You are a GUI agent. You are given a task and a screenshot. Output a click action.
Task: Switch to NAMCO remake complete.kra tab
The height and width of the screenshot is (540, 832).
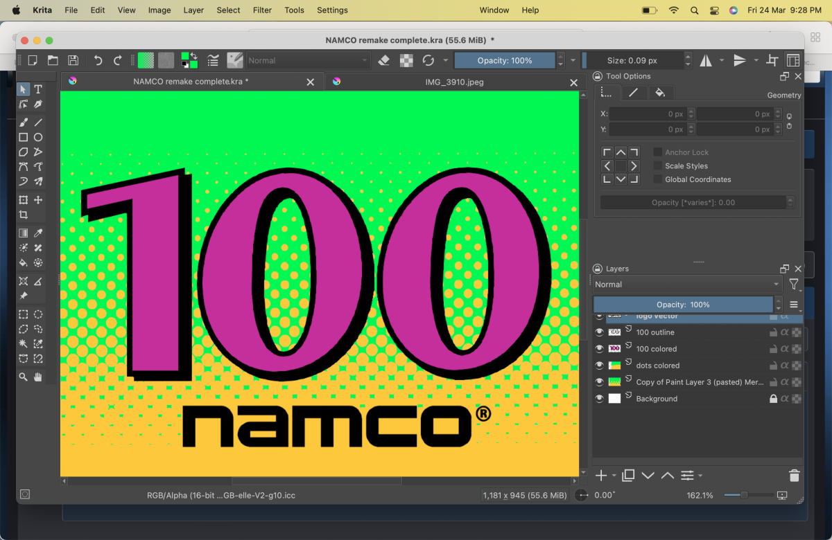(x=191, y=82)
